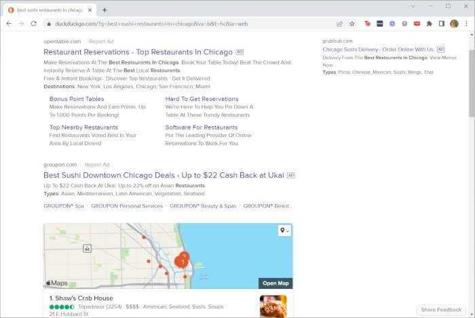This screenshot has height=318, width=475.
Task: Open the dark square extension icon
Action: pos(379,24)
